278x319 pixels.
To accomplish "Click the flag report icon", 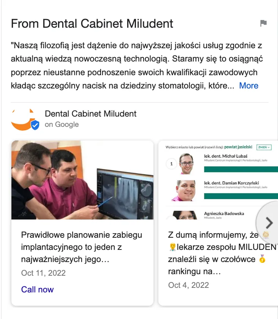I will tap(263, 23).
